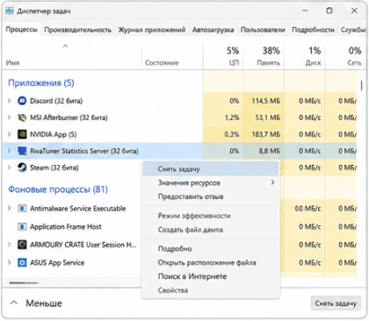Click the MSI Afterburner icon
This screenshot has height=321, width=369.
(22, 118)
